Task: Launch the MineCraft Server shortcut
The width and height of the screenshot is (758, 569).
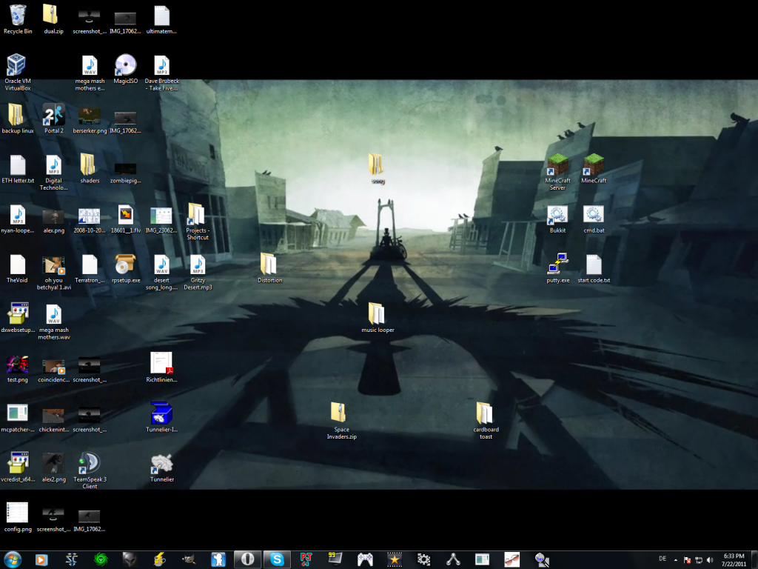Action: coord(557,172)
